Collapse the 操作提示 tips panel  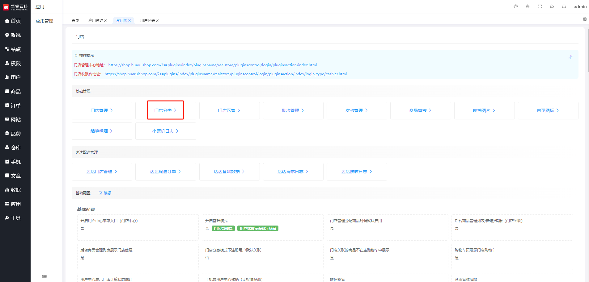pos(570,57)
